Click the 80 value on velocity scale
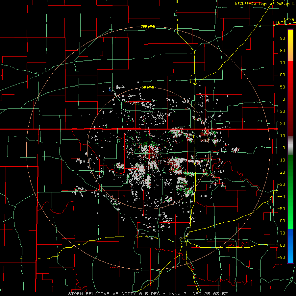The image size is (296, 296). (x=283, y=50)
